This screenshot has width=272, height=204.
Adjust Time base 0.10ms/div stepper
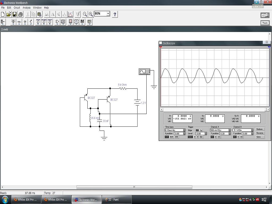pos(184,130)
